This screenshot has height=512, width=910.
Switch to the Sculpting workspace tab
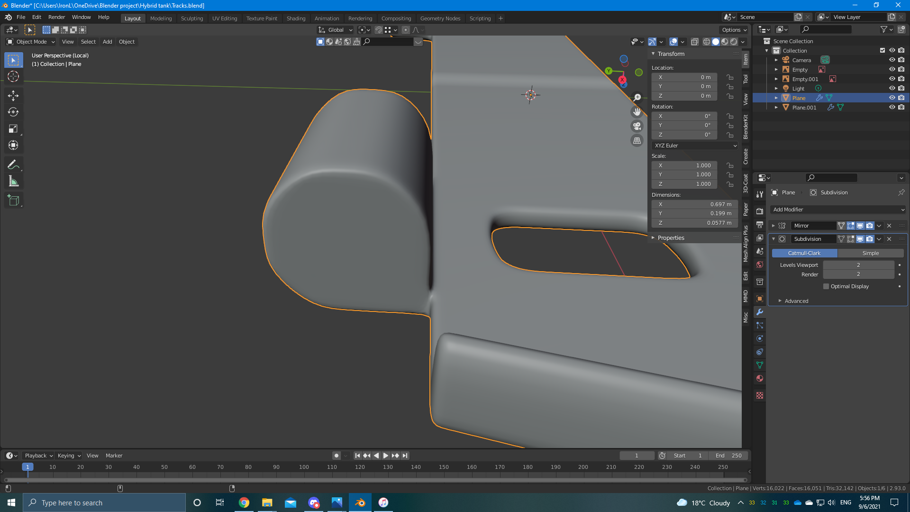(192, 18)
